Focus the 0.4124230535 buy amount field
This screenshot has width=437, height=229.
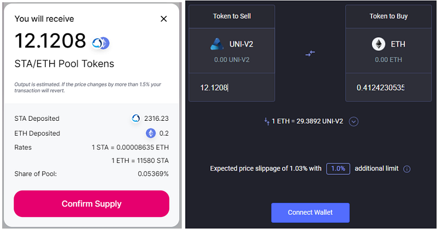(388, 87)
